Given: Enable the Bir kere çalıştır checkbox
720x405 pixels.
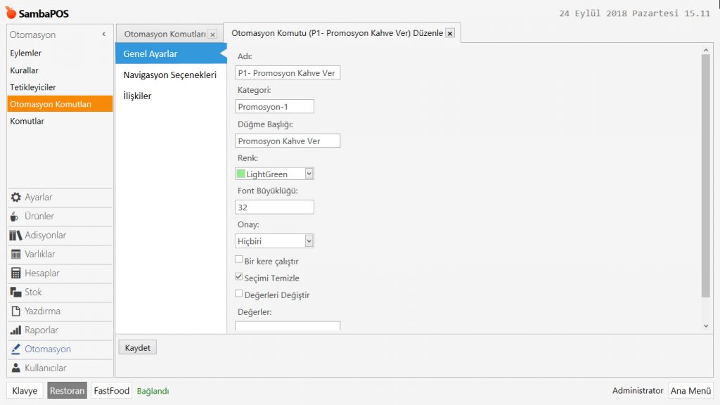Looking at the screenshot, I should [239, 260].
